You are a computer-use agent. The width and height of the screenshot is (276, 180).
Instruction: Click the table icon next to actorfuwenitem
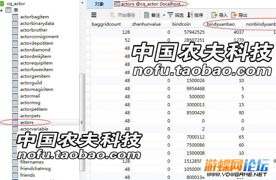pyautogui.click(x=15, y=70)
